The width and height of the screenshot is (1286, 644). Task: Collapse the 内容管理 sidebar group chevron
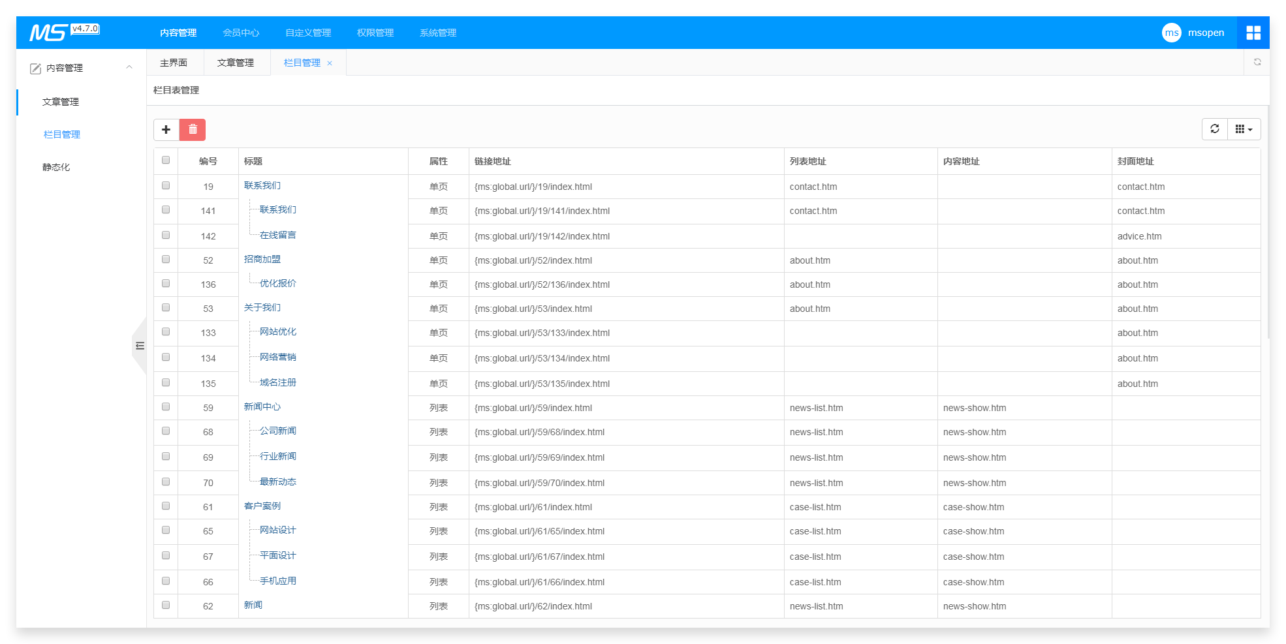click(129, 67)
